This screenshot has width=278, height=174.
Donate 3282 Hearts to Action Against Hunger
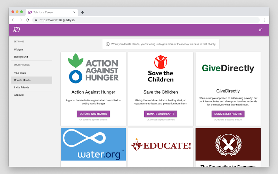pos(93,114)
